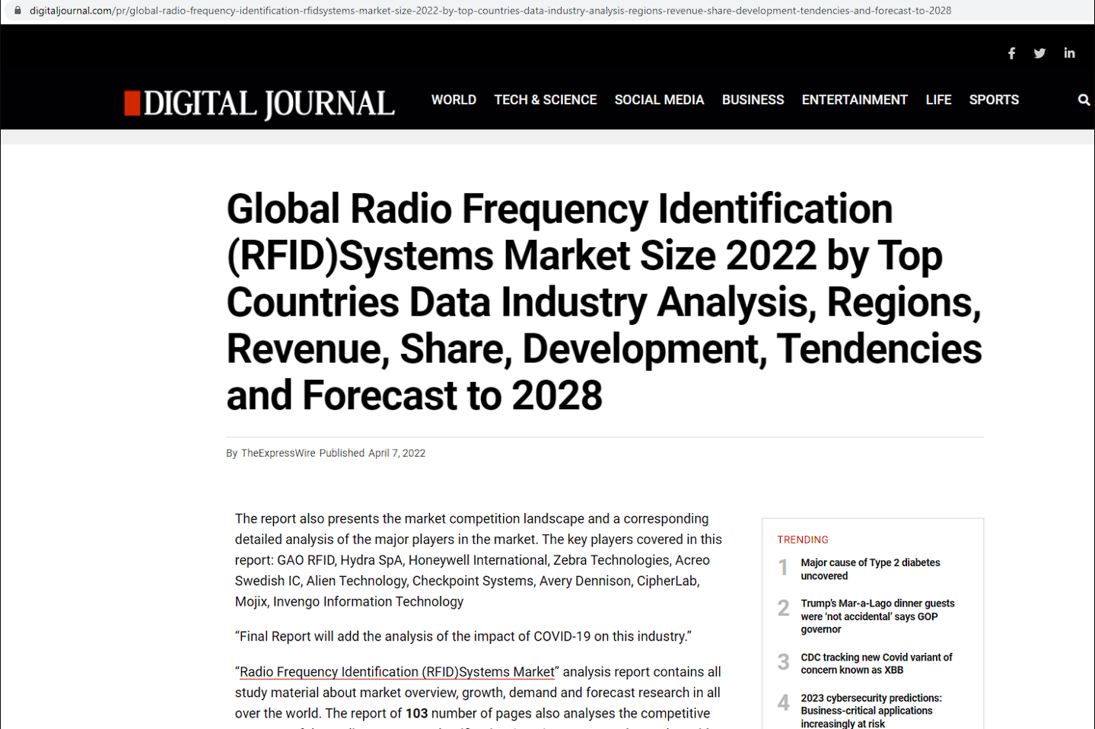Screen dimensions: 1095x729
Task: Go to Digital Journal home logo
Action: pyautogui.click(x=259, y=103)
